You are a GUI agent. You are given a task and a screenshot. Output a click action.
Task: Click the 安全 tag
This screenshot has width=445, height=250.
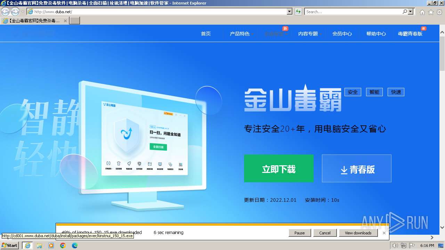coord(353,92)
